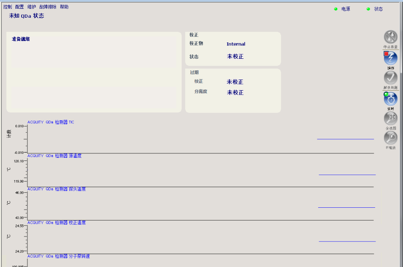Open the 故障排除 (Troubleshoot) menu
Viewport: 403px width, 267px height.
click(x=48, y=7)
